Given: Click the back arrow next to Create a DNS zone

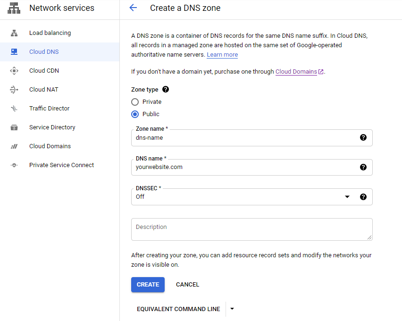Looking at the screenshot, I should click(134, 8).
